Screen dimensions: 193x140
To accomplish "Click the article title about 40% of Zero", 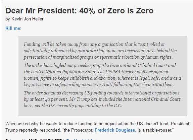I will tap(80, 11).
